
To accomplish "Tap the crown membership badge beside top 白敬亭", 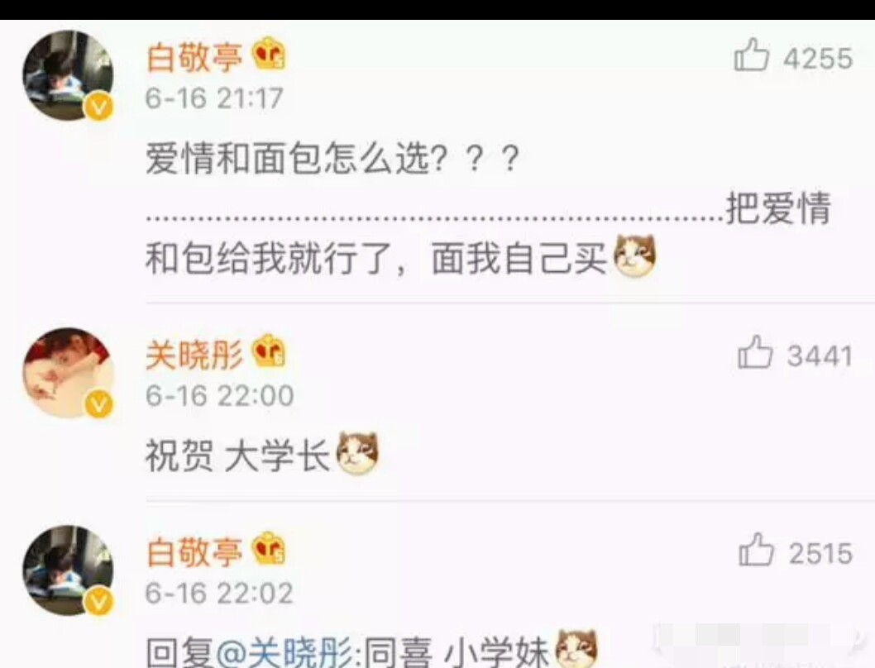I will pyautogui.click(x=269, y=54).
